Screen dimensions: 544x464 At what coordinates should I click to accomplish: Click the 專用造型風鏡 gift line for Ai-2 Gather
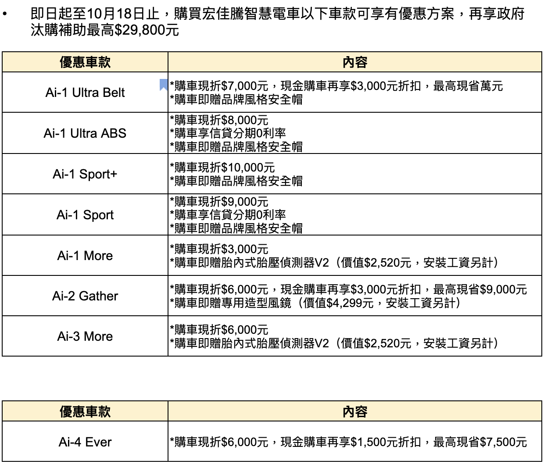tap(315, 303)
